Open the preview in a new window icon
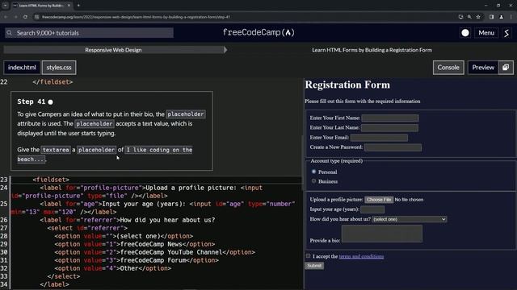The image size is (517, 290). [506, 68]
